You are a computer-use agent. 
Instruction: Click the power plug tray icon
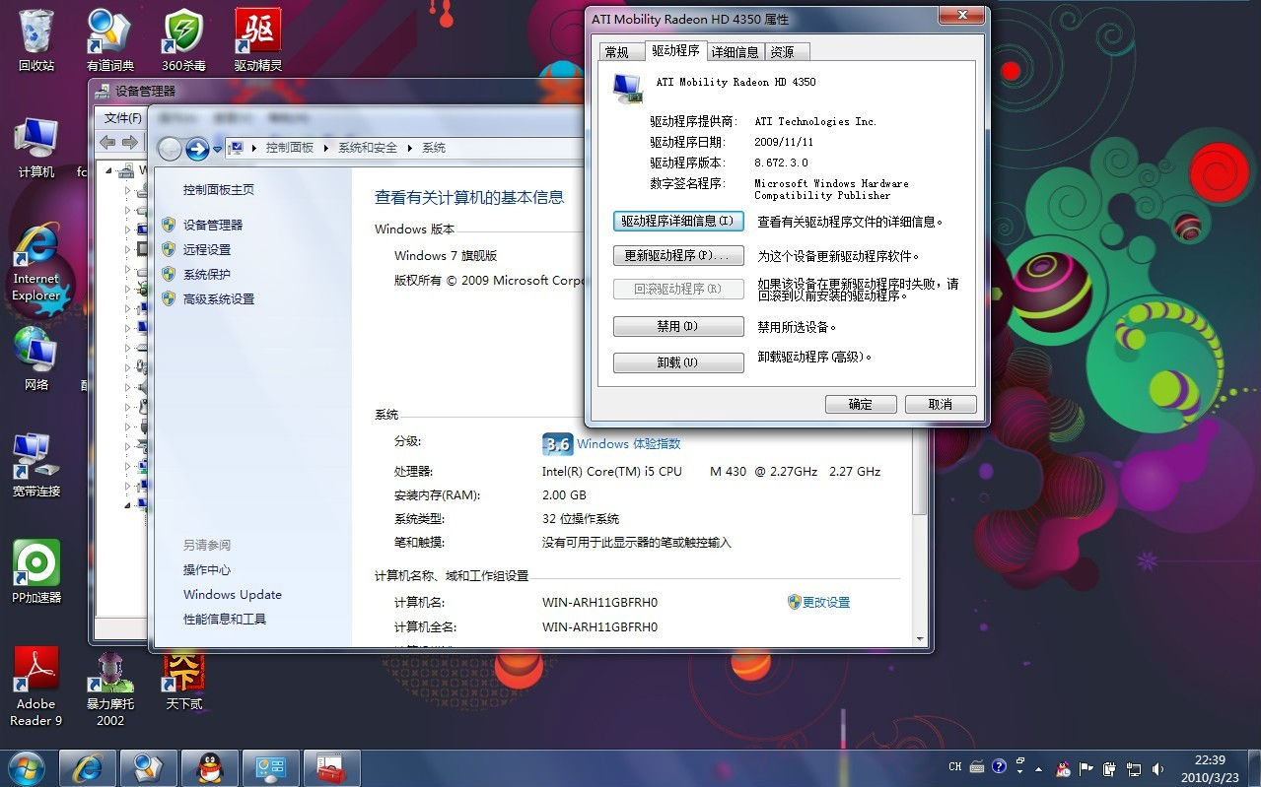1110,767
